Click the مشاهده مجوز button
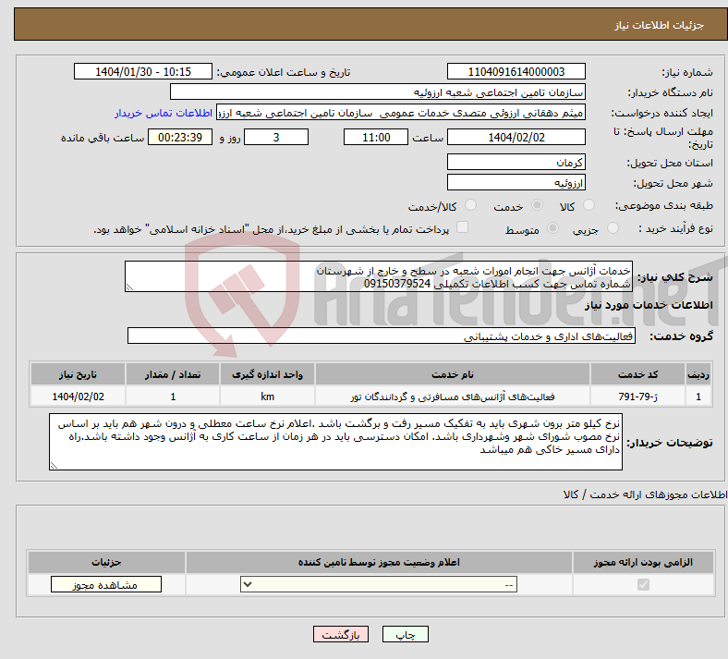 (x=106, y=584)
